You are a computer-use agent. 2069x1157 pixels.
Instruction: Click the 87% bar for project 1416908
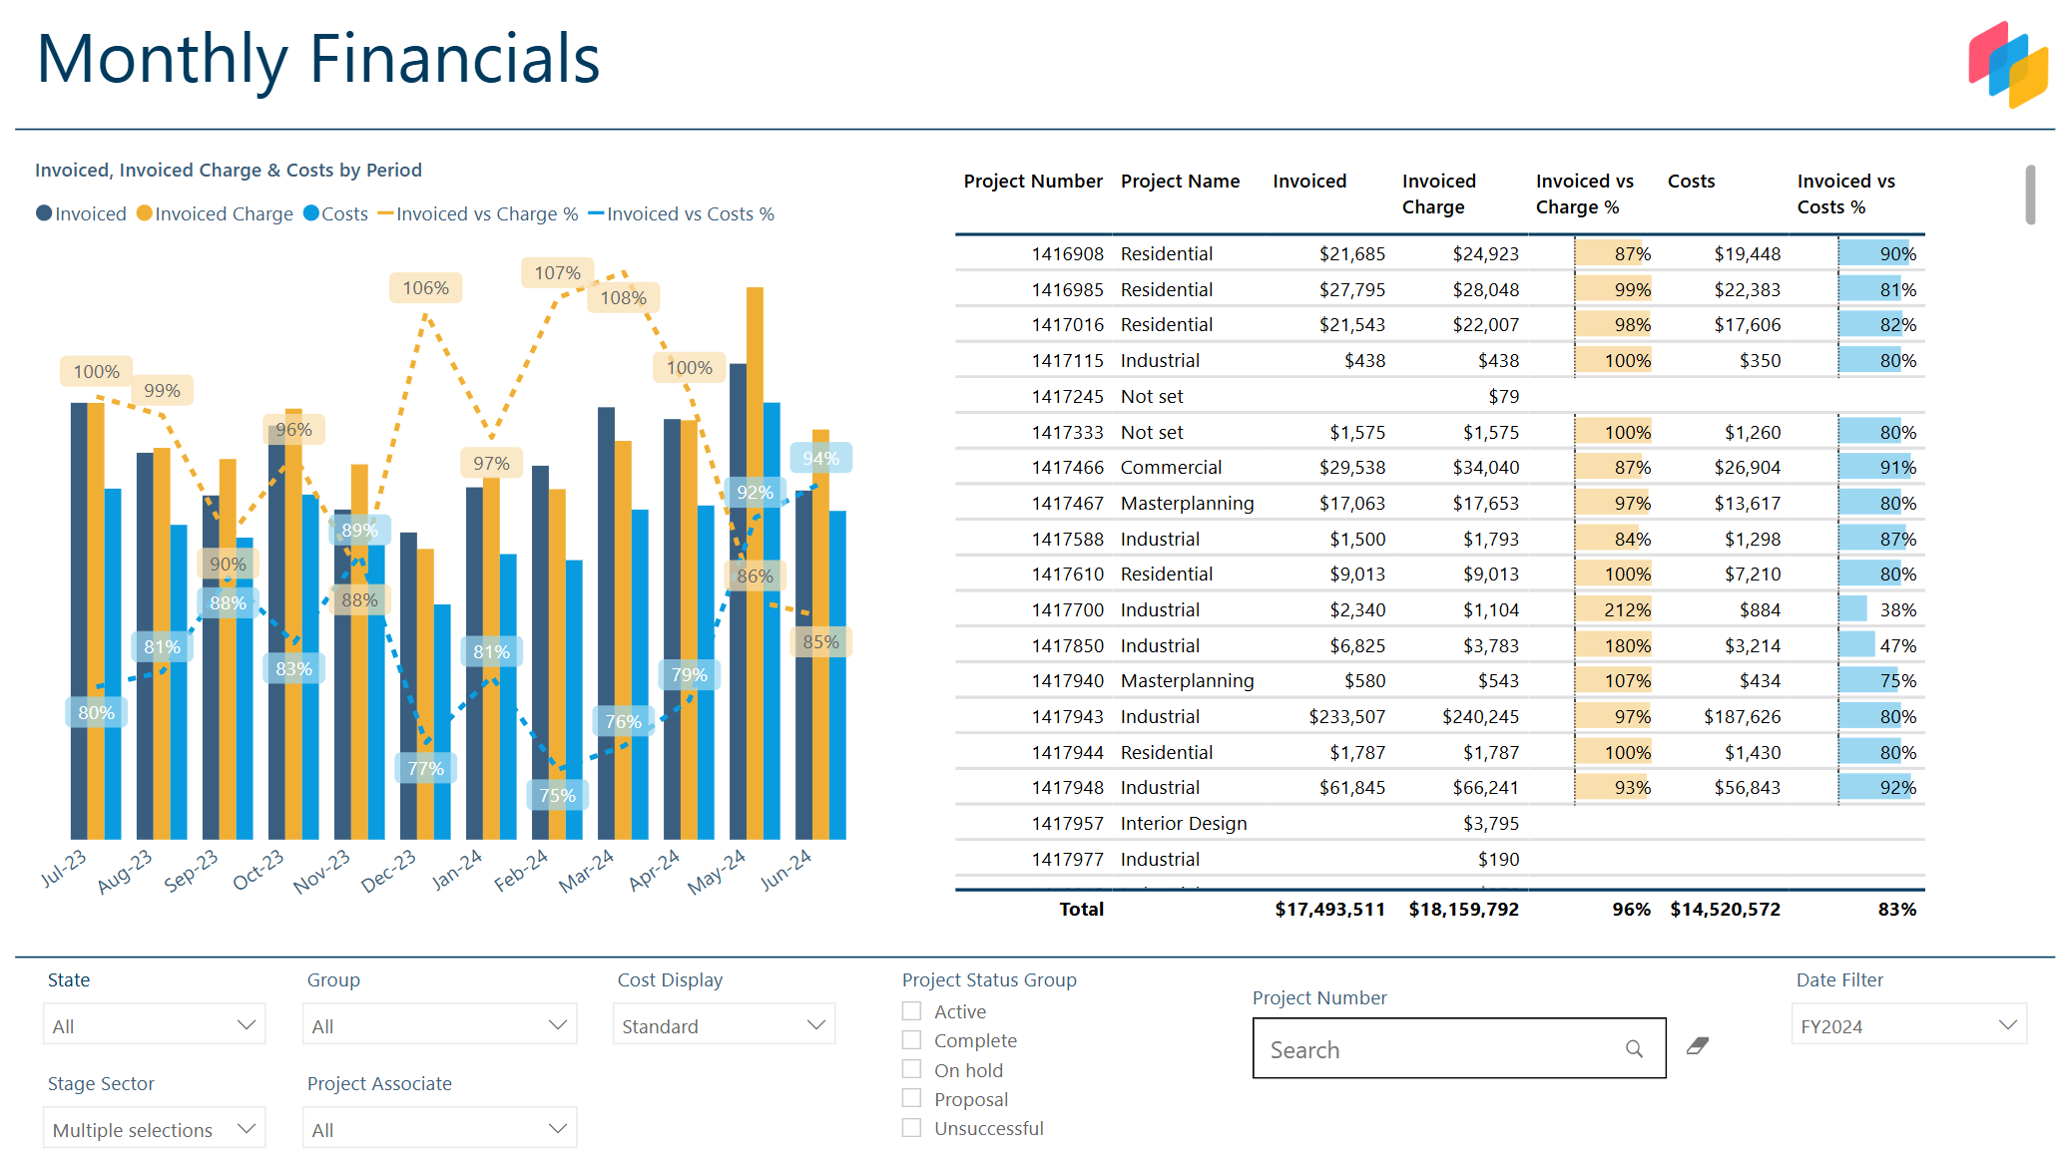(x=1609, y=253)
